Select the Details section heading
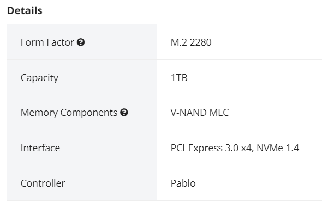Image resolution: width=322 pixels, height=215 pixels. pyautogui.click(x=25, y=11)
